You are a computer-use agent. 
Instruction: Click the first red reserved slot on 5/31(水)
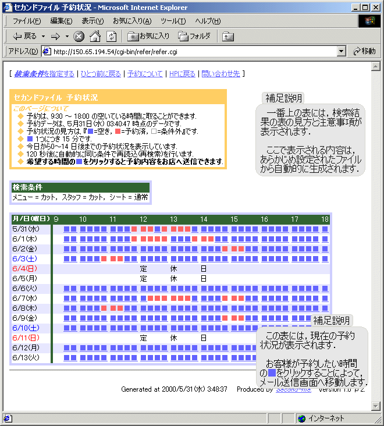(134, 229)
